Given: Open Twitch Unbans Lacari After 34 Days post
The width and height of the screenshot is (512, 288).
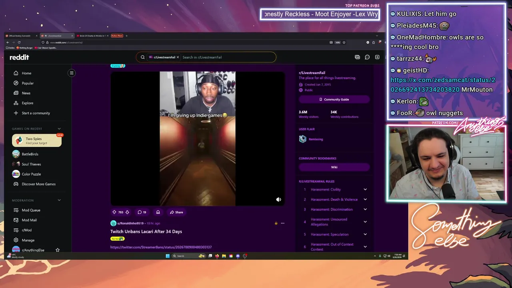Looking at the screenshot, I should pos(146,232).
